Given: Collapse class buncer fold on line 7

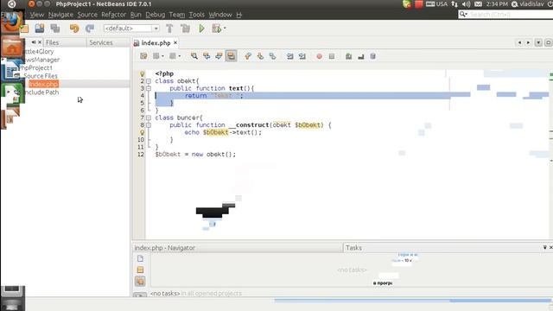Looking at the screenshot, I should pos(149,117).
